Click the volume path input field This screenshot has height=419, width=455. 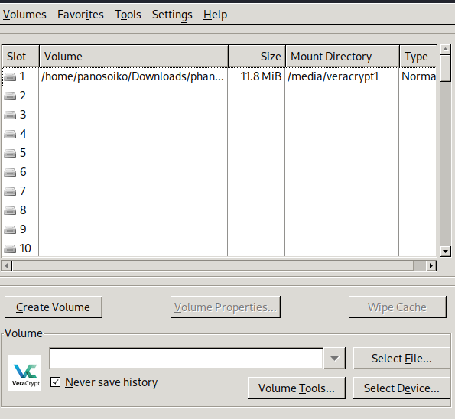tap(187, 359)
